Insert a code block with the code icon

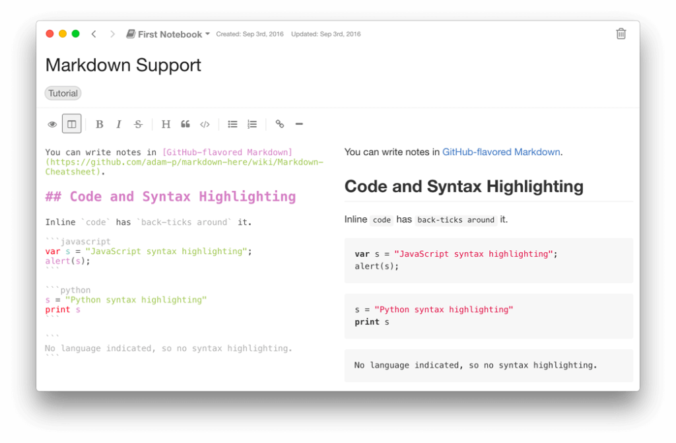coord(205,123)
